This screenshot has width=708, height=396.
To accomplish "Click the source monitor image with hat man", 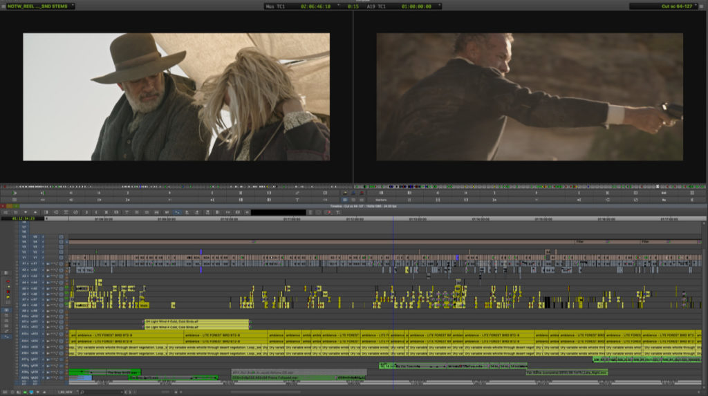I will [x=176, y=97].
